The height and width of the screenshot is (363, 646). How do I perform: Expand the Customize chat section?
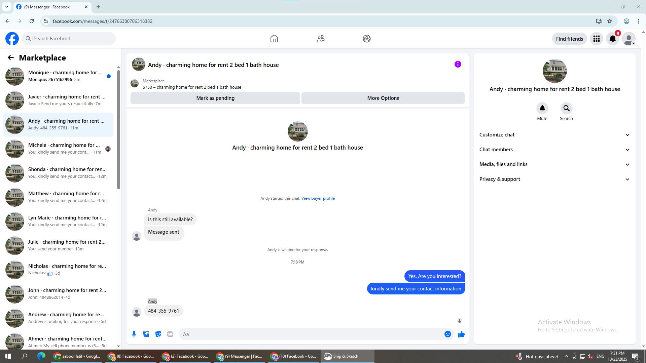(554, 135)
